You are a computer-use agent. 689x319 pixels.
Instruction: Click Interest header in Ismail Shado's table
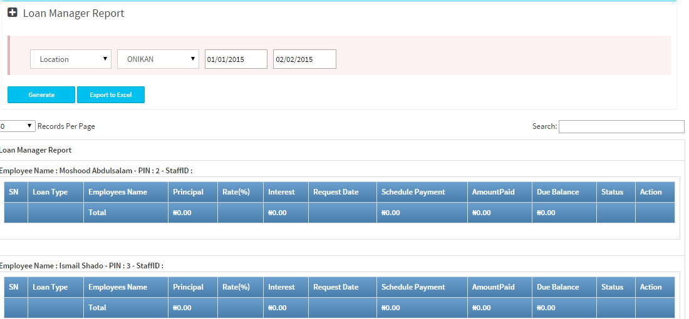(x=281, y=287)
